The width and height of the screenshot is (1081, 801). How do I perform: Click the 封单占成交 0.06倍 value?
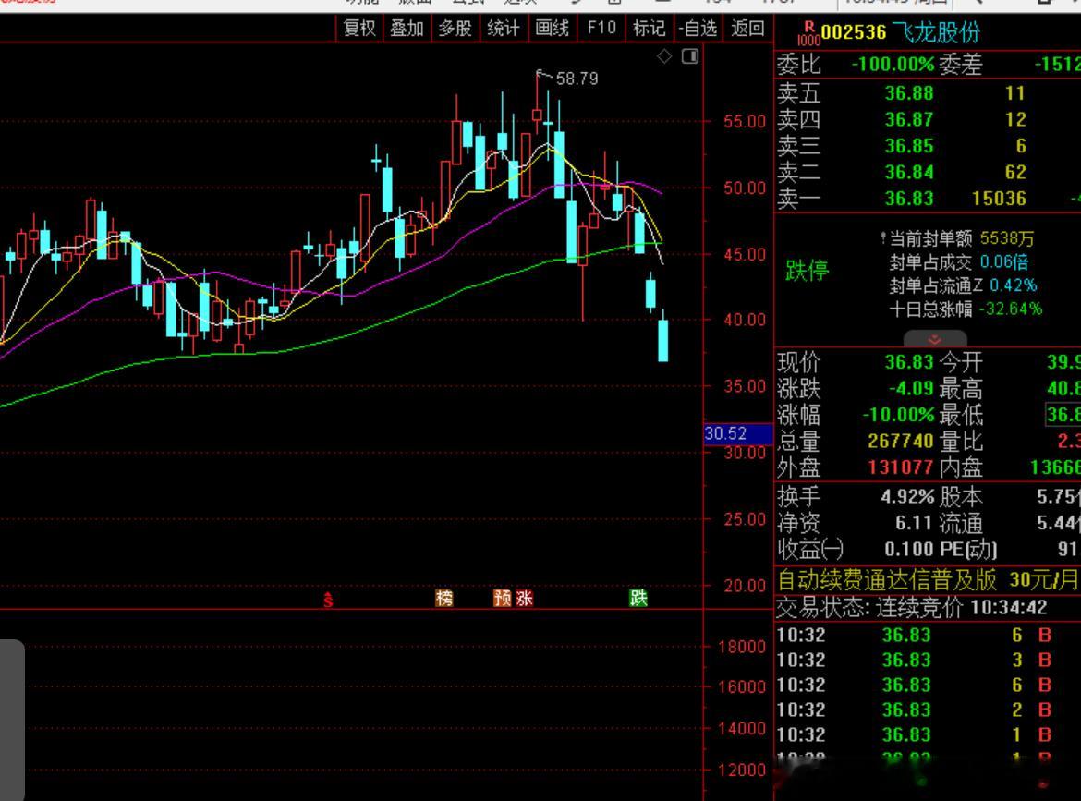(1003, 262)
